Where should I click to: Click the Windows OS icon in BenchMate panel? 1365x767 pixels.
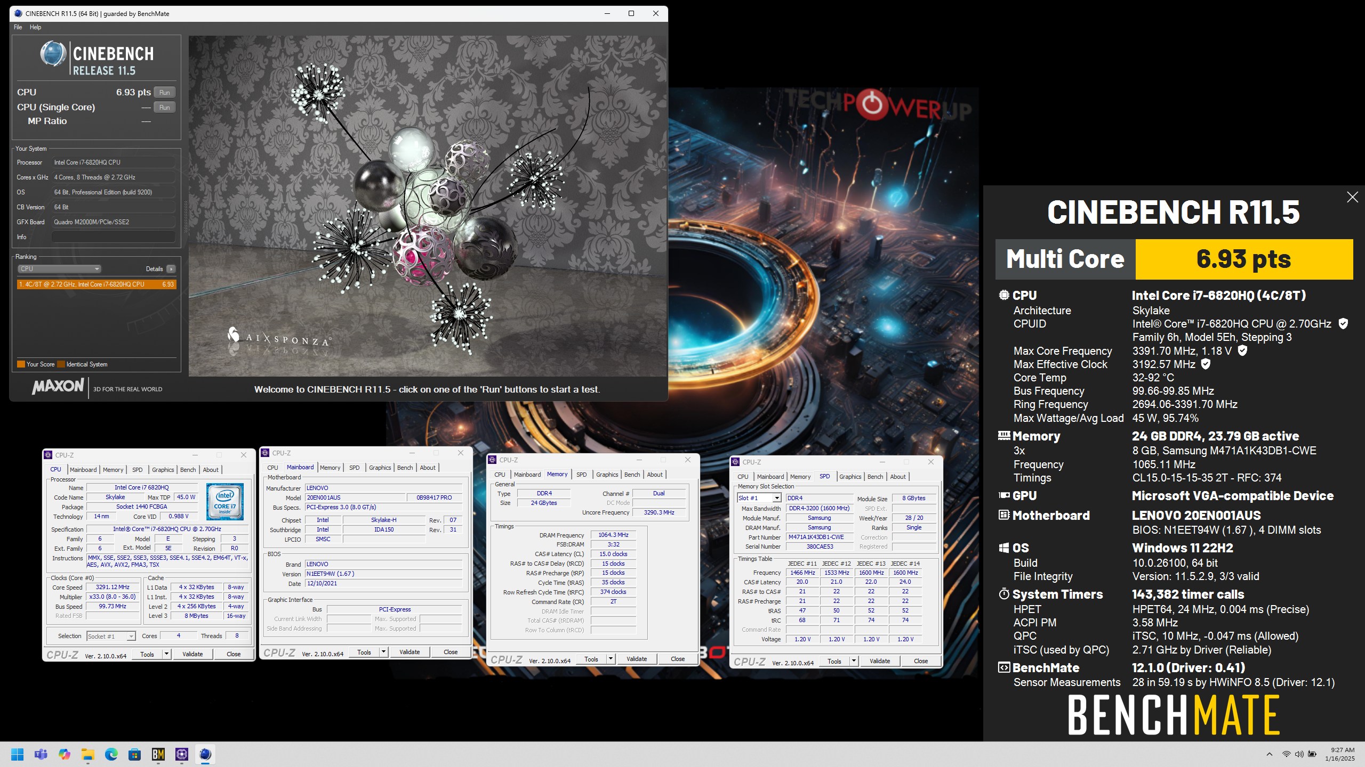(1004, 548)
